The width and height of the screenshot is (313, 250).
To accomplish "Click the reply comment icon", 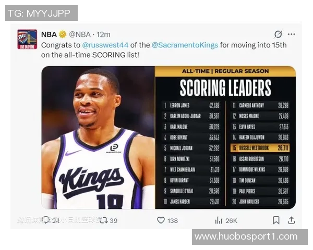I will pos(46,220).
